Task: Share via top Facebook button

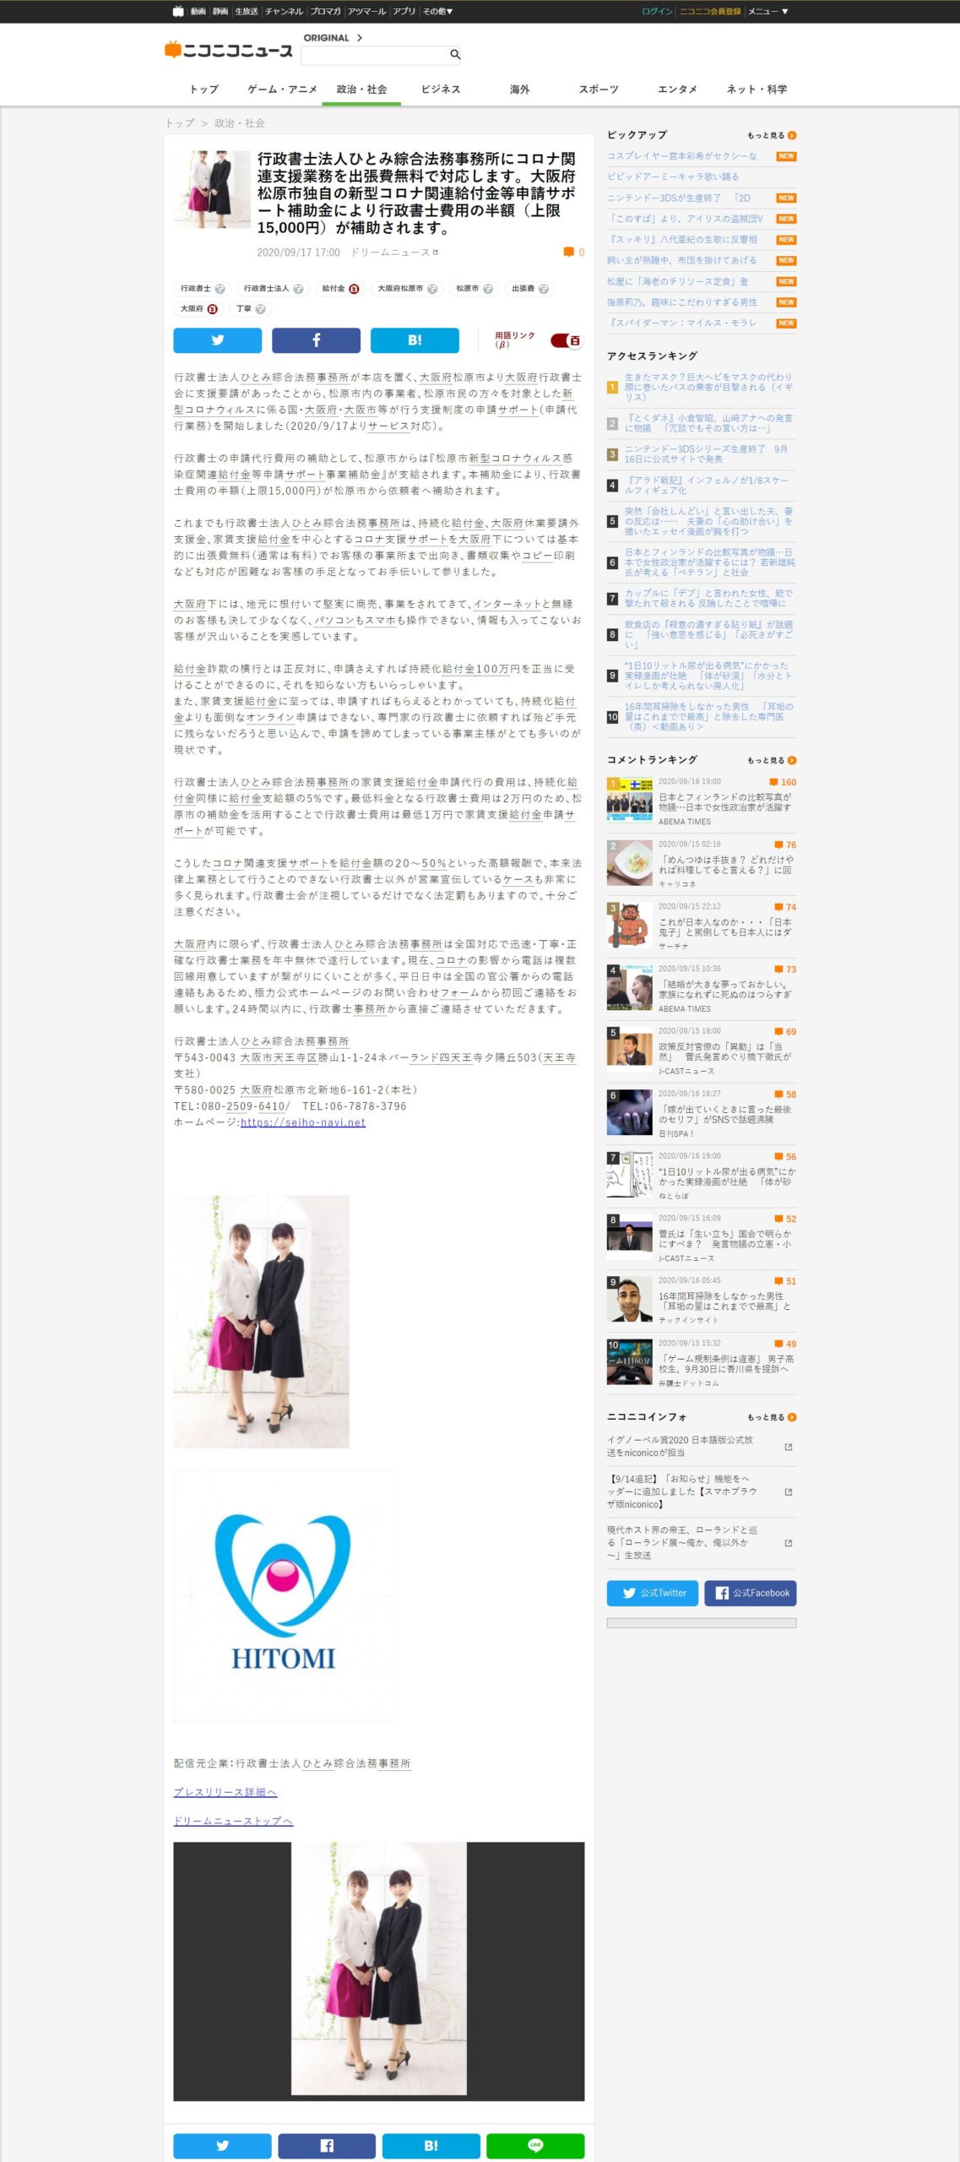Action: point(316,340)
